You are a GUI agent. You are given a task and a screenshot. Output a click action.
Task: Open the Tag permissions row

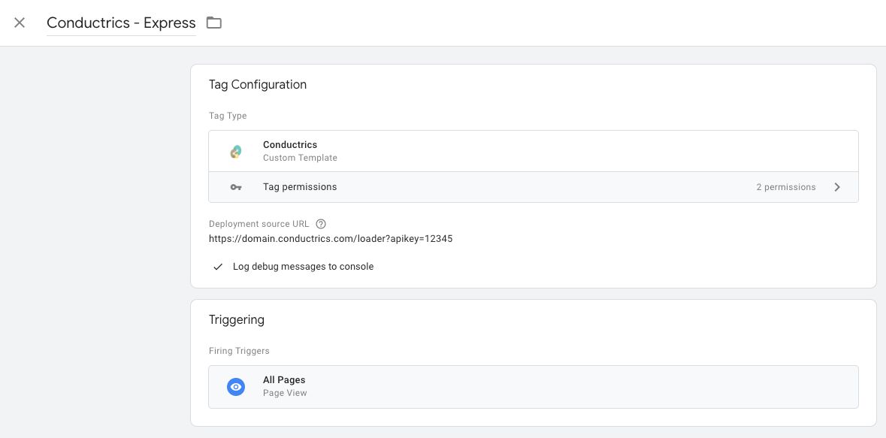534,187
